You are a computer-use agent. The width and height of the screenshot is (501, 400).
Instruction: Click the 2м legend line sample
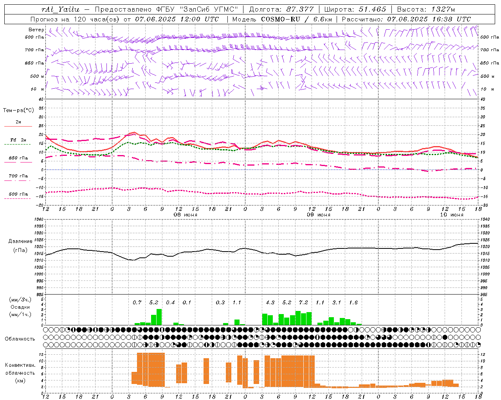tap(18, 127)
